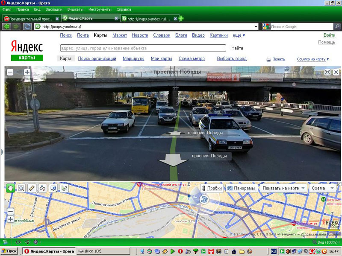
Task: Zoom out the panorama with minus button
Action: [10, 73]
